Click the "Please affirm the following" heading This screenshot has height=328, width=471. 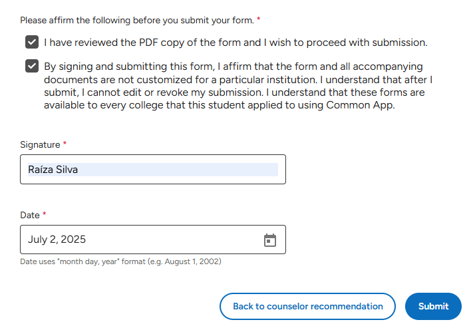click(x=136, y=20)
